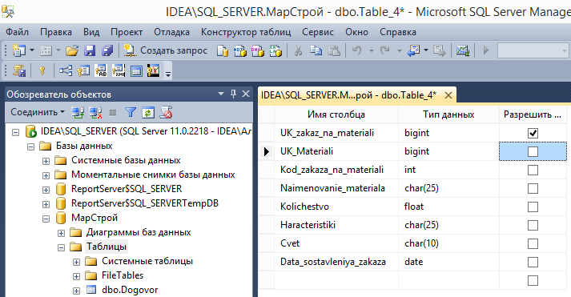
Task: Click the Activity Monitor chart icon
Action: pyautogui.click(x=462, y=50)
